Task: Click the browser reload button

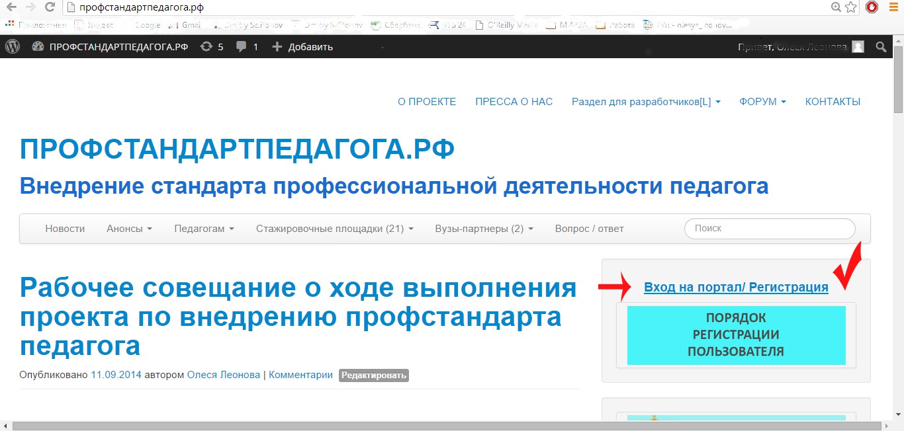Action: pyautogui.click(x=50, y=7)
